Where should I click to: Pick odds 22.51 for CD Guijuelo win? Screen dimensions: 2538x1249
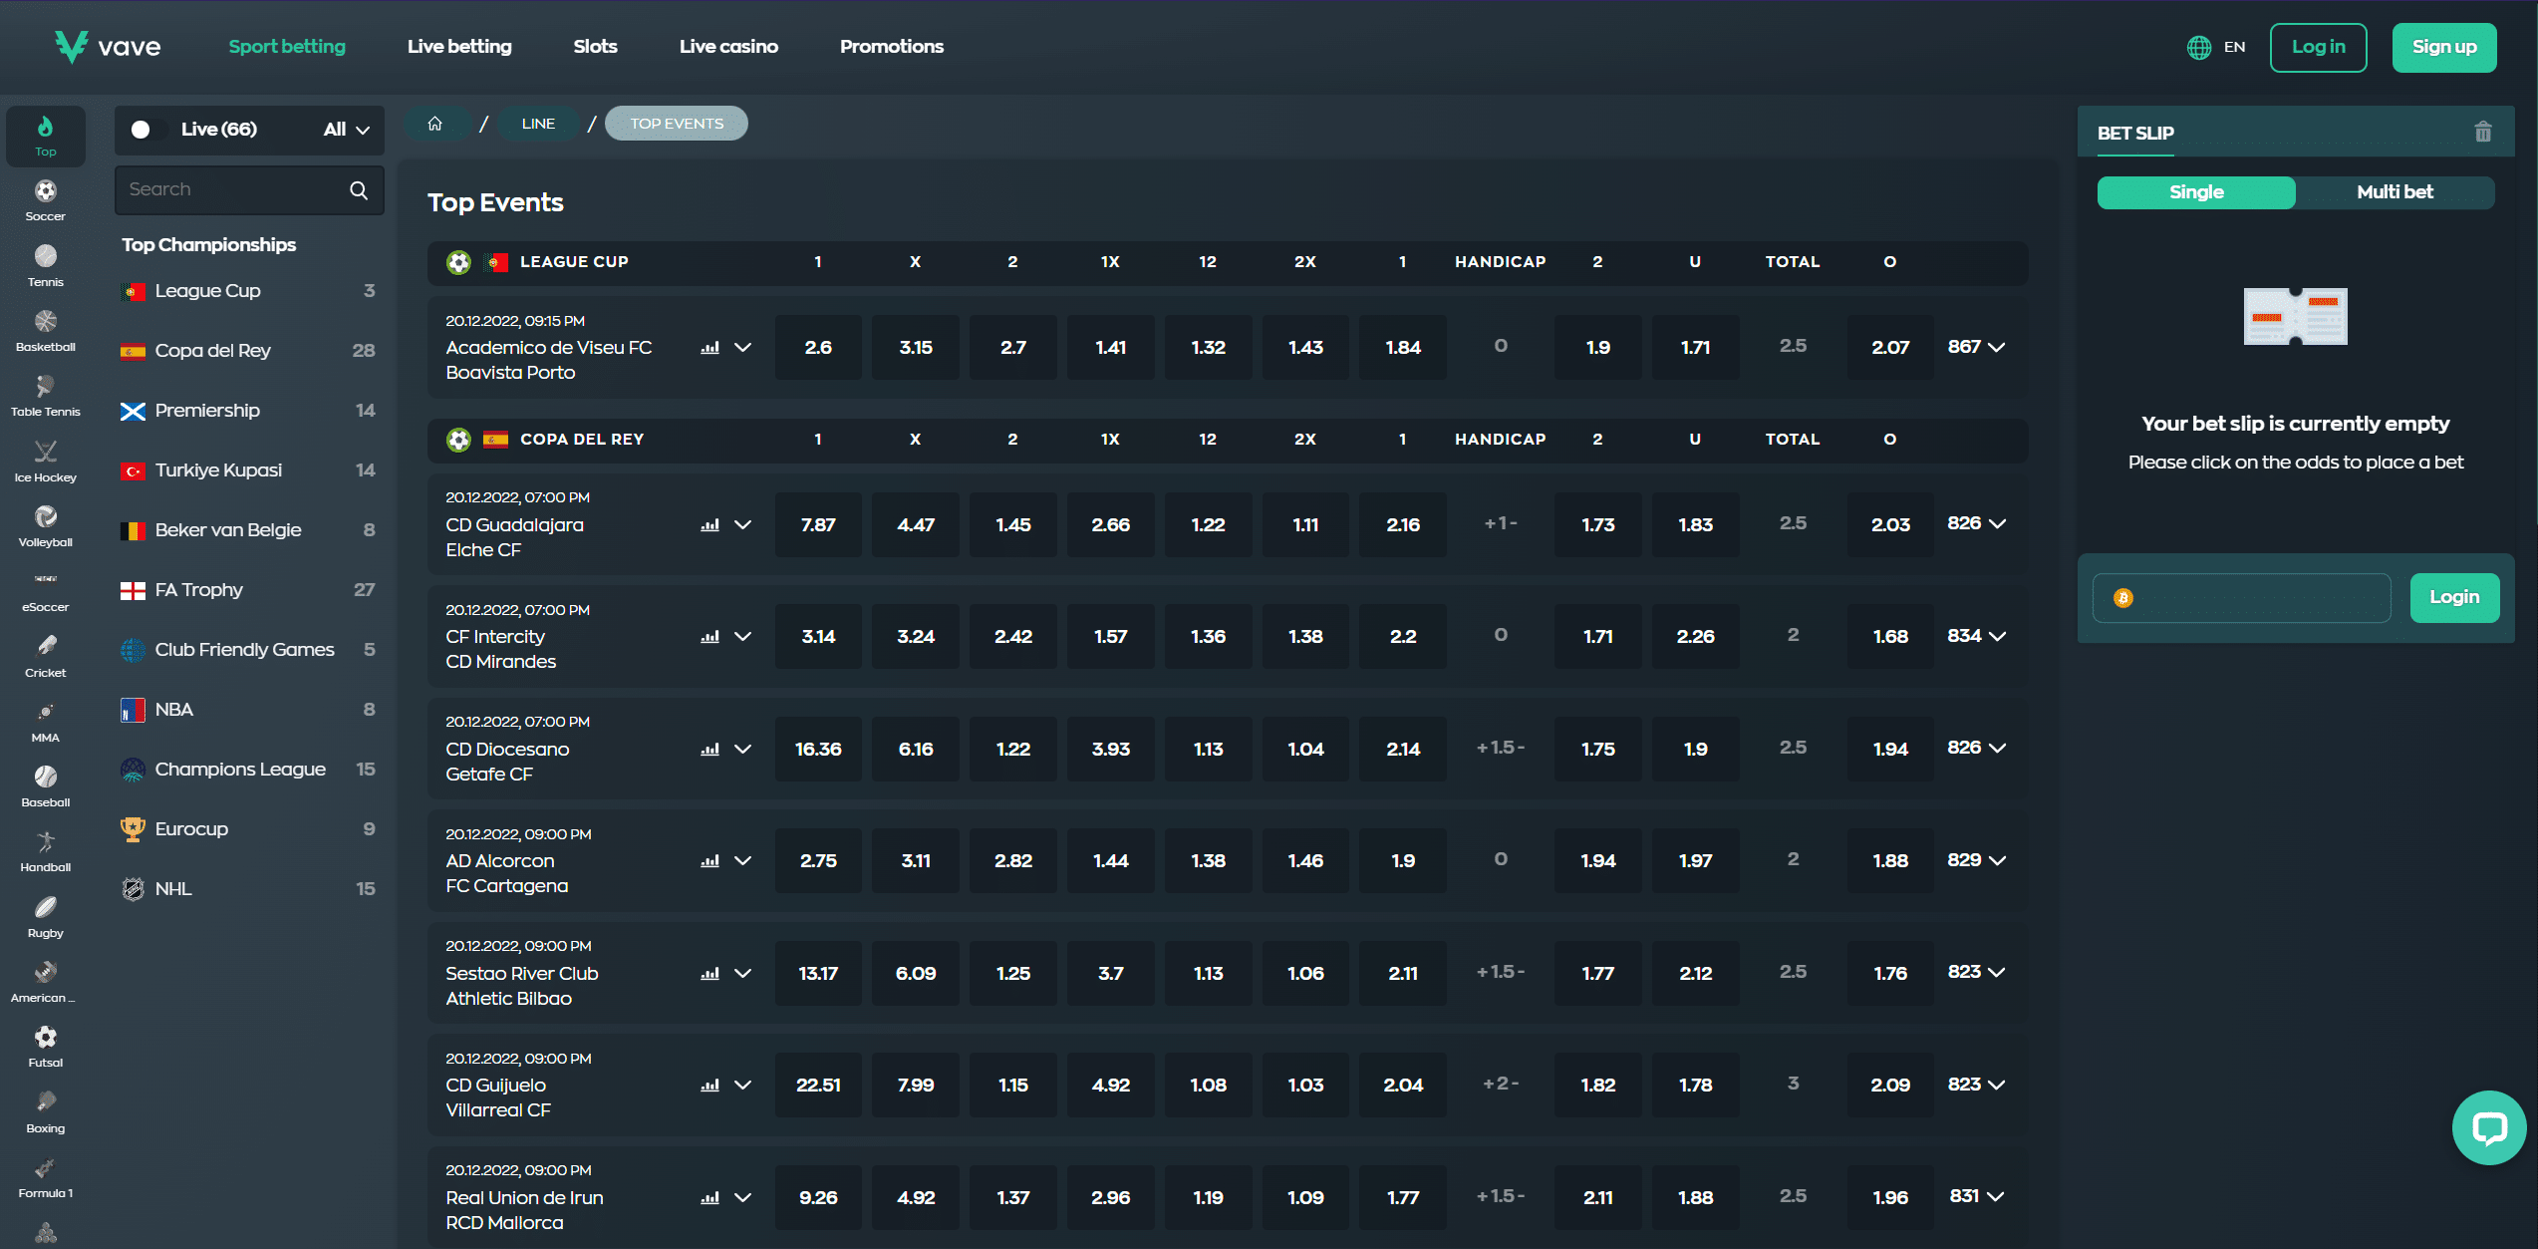pos(818,1086)
